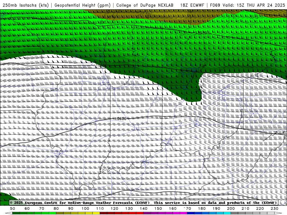This screenshot has height=215, width=287.
Task: Click the dark blue swatch right of 170
Action: tap(190, 213)
